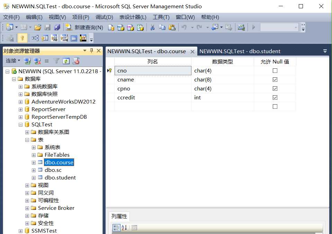Viewport: 332px width, 234px height.
Task: Open Manage XML Indexes icon
Action: click(64, 38)
